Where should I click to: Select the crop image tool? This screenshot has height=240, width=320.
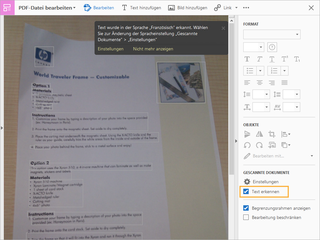tap(272, 134)
